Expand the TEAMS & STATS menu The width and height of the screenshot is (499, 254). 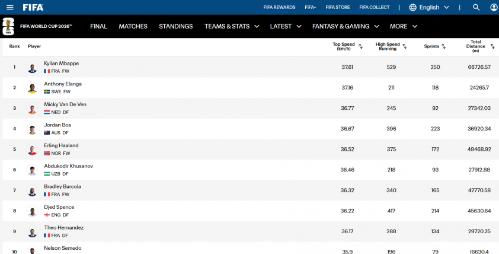(257, 27)
